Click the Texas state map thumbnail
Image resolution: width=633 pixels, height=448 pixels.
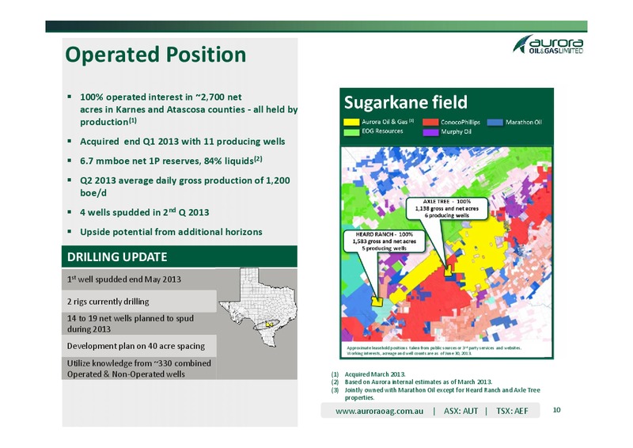(259, 308)
